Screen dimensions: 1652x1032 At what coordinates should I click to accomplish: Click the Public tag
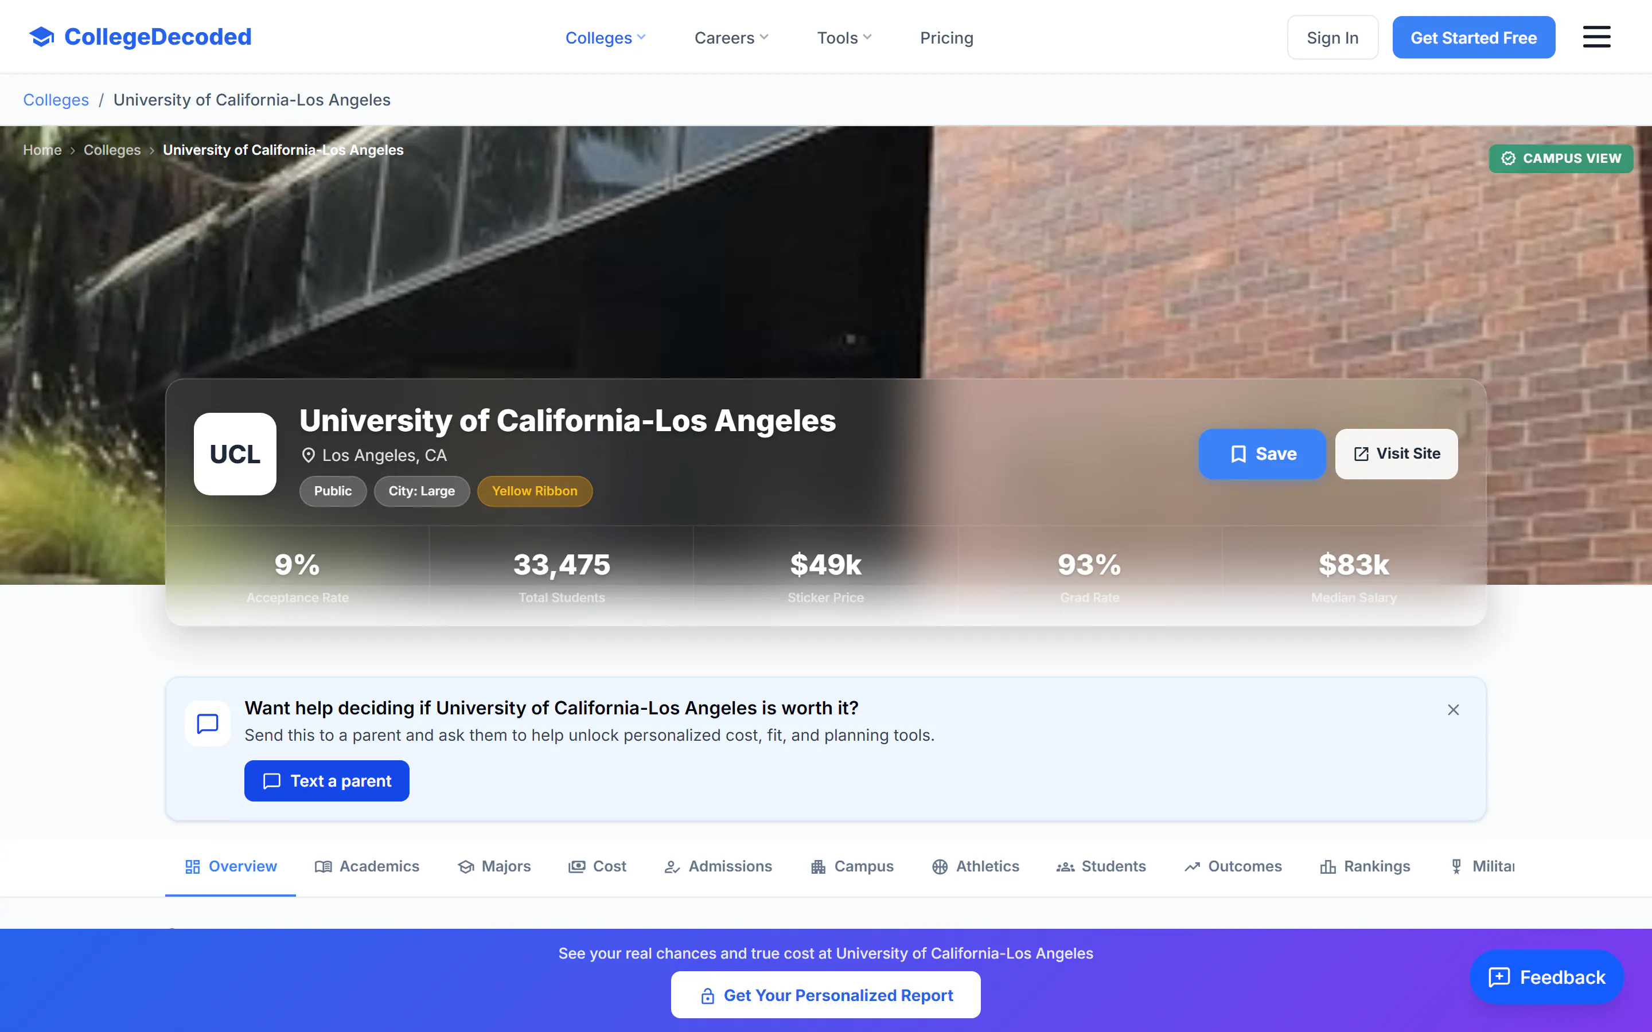tap(333, 491)
